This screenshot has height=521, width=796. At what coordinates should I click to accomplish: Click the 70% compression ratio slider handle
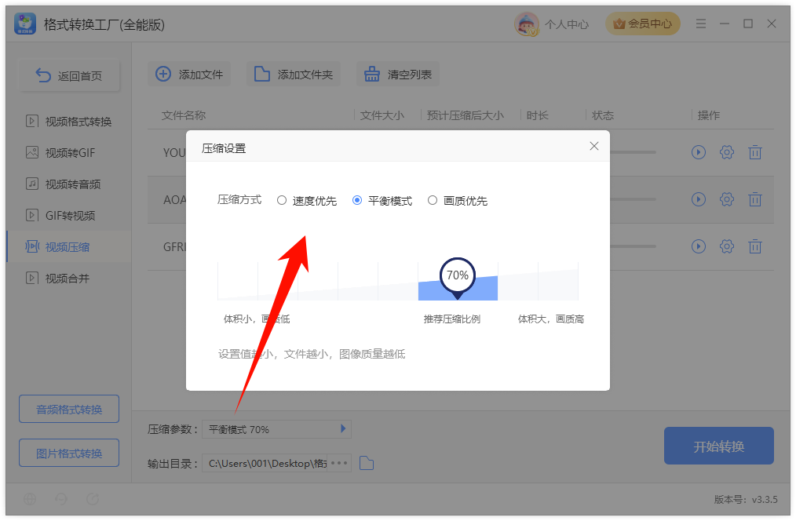(458, 277)
